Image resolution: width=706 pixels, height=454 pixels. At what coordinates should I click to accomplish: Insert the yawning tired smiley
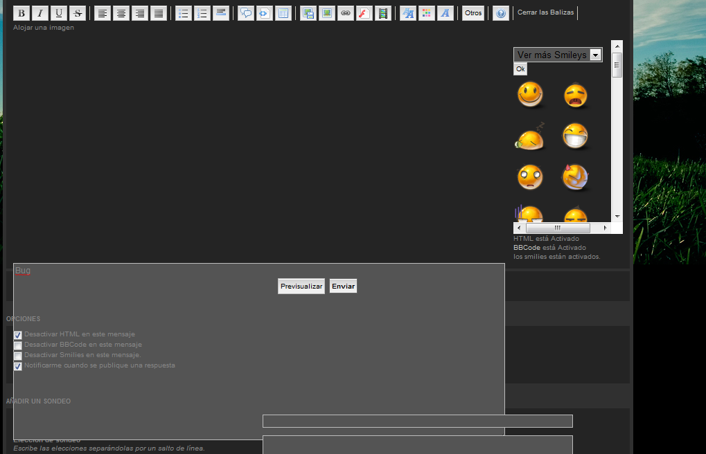(x=576, y=96)
